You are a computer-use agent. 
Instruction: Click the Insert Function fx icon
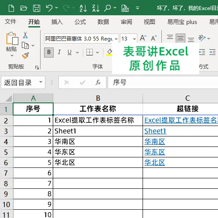(x=98, y=82)
